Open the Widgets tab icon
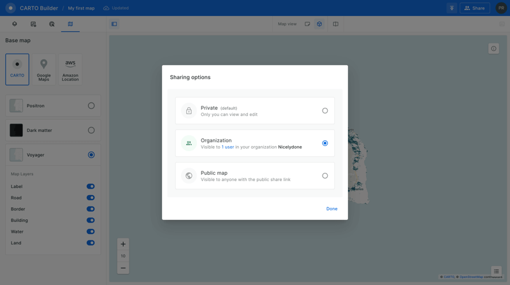 [x=33, y=24]
